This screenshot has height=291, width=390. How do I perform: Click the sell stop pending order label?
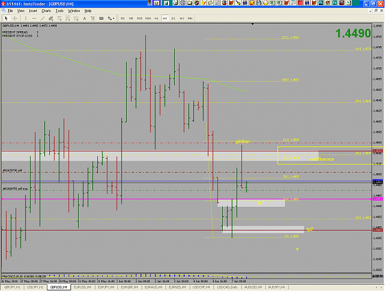pyautogui.click(x=15, y=189)
